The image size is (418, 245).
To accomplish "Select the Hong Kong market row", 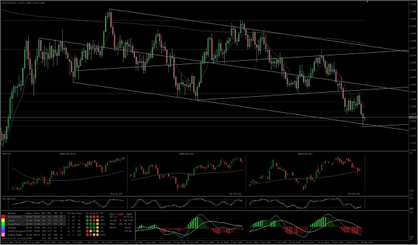I will 36,224.
